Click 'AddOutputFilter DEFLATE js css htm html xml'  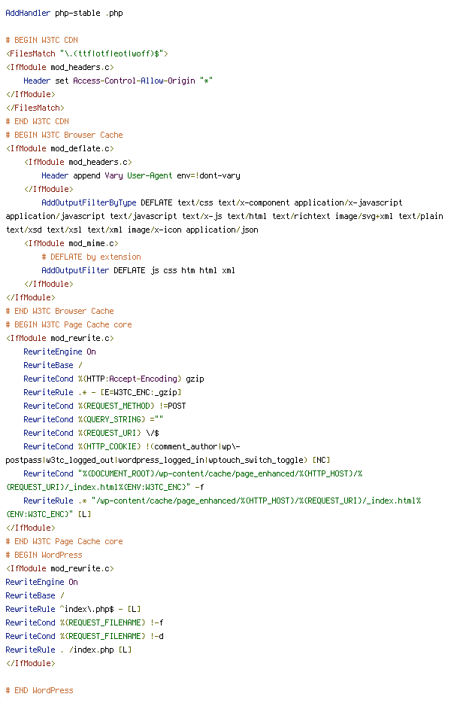pos(138,270)
